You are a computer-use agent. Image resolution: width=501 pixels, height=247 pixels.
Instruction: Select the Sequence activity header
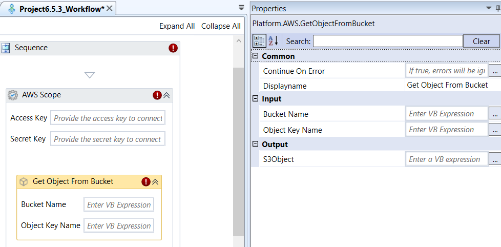90,48
